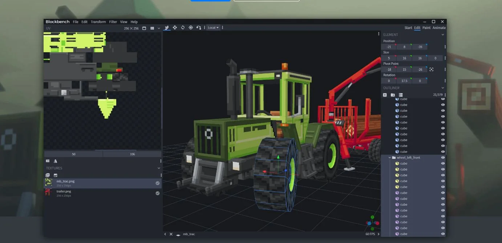502x243 pixels.
Task: Select the trailer.png texture entry
Action: click(x=102, y=193)
